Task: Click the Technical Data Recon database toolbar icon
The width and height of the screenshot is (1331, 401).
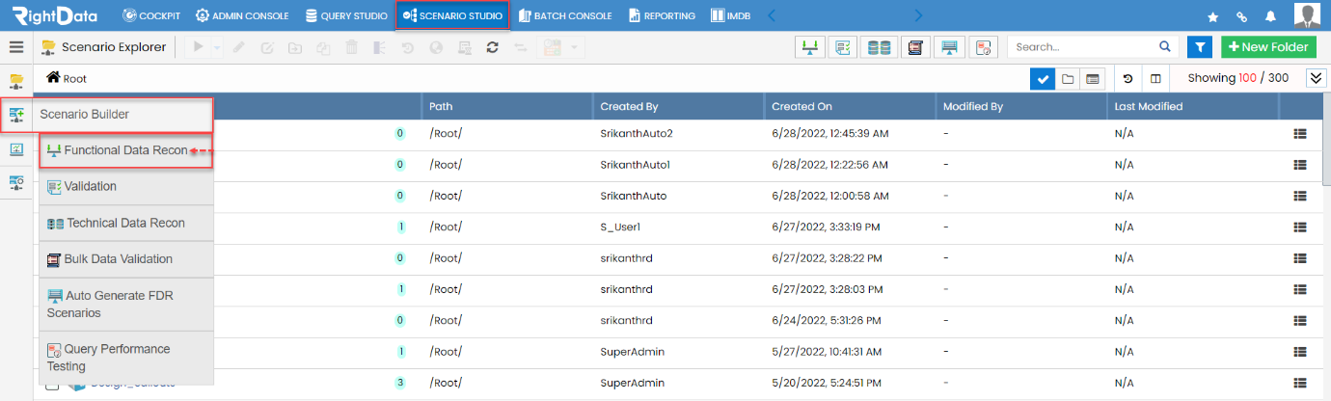Action: 879,47
